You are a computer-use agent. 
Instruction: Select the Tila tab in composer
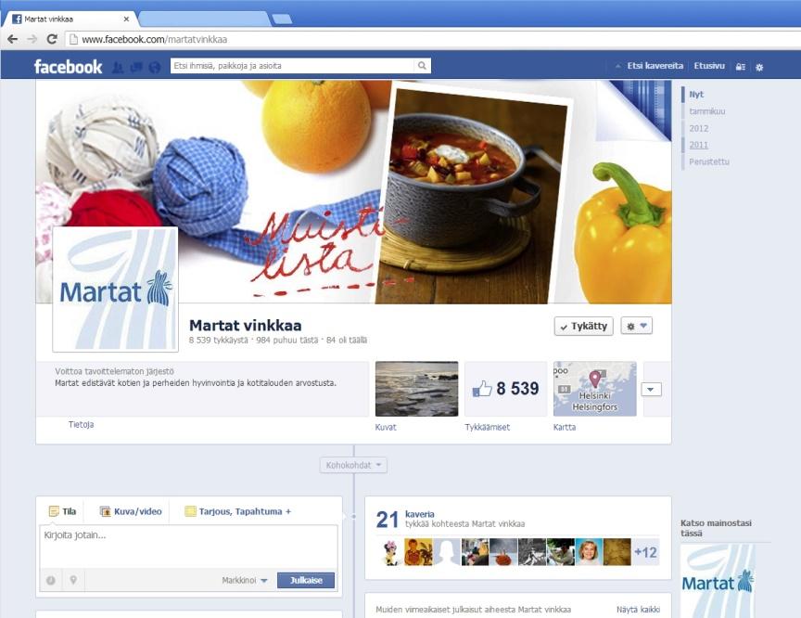click(x=62, y=511)
